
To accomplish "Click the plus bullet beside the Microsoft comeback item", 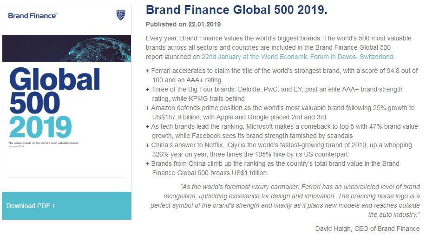I will (x=148, y=126).
